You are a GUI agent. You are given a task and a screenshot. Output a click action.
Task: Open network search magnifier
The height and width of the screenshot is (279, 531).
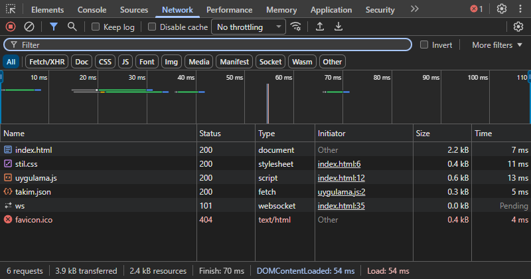click(x=72, y=27)
